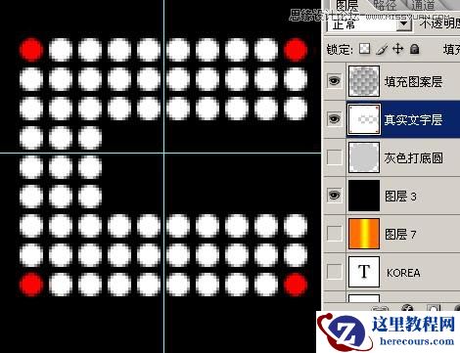The height and width of the screenshot is (353, 460).
Task: Show the KOREA text layer
Action: pos(335,272)
